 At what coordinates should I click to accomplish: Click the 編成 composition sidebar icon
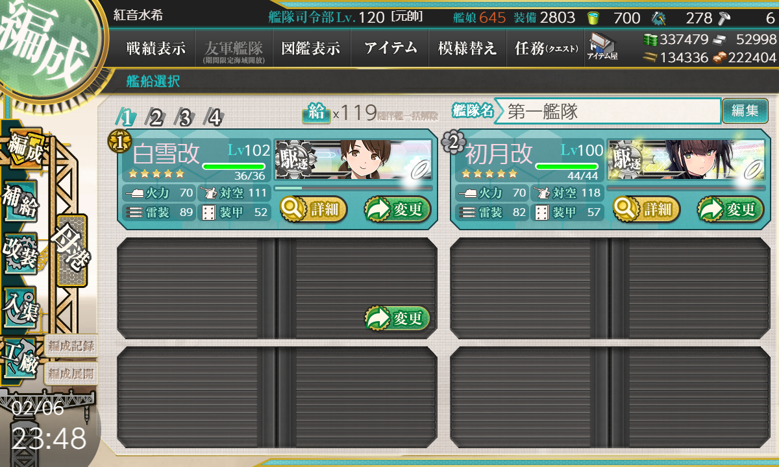tap(23, 150)
